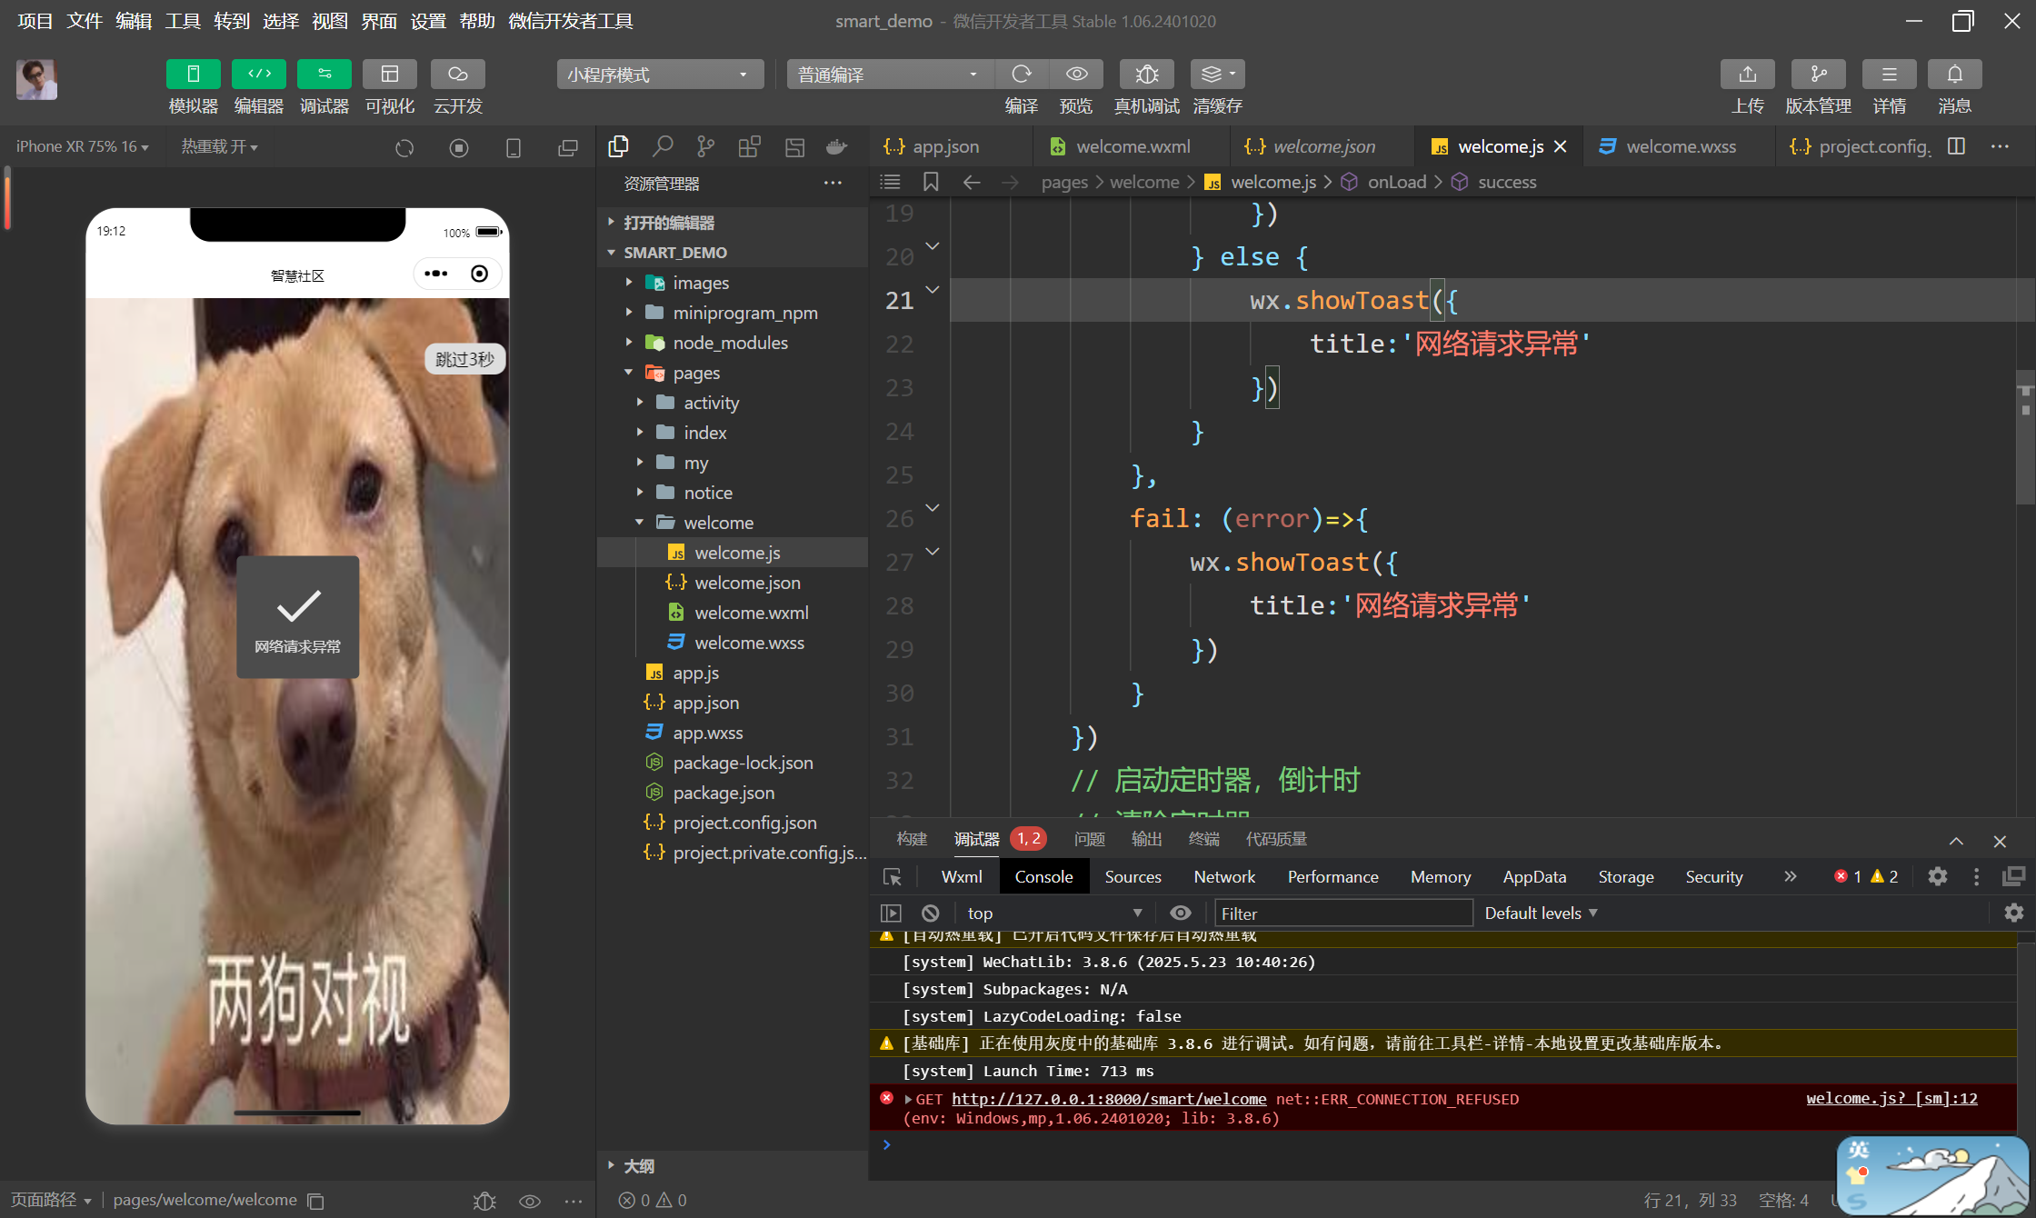The height and width of the screenshot is (1218, 2036).
Task: Toggle the console live expression eye icon
Action: (x=1180, y=913)
